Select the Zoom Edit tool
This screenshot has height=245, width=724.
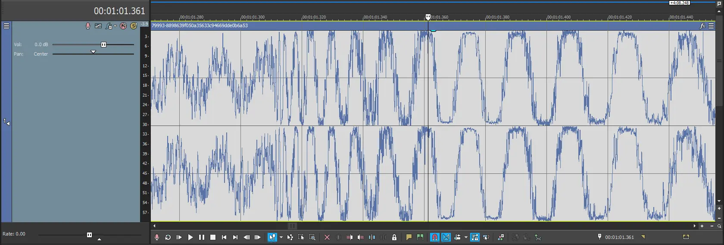point(312,237)
